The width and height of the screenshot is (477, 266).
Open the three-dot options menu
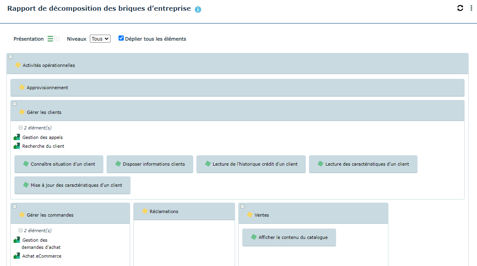(471, 8)
